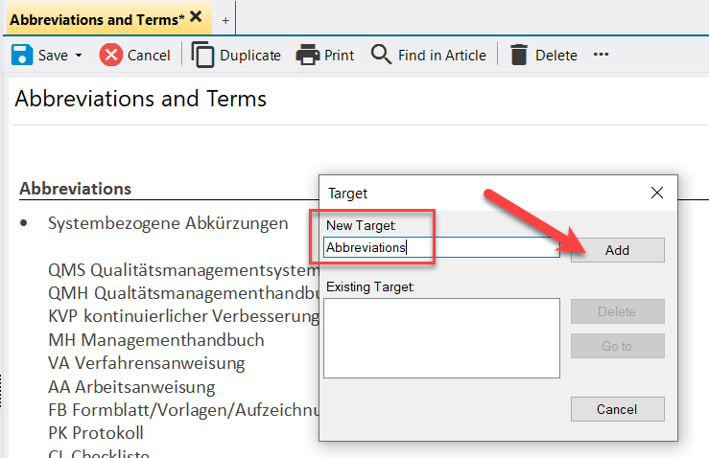Click the Save disk icon
709x458 pixels.
point(22,55)
